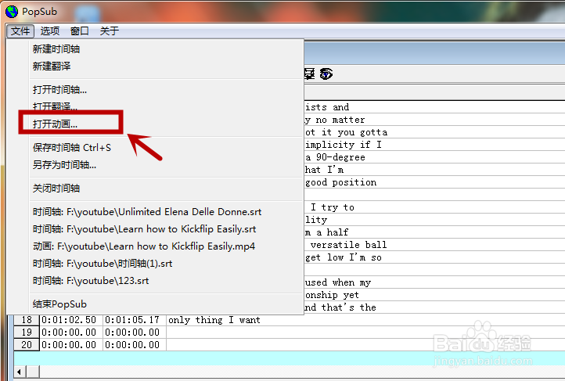The image size is (565, 381).
Task: Click subtitle line 'used when my'
Action: [x=338, y=282]
